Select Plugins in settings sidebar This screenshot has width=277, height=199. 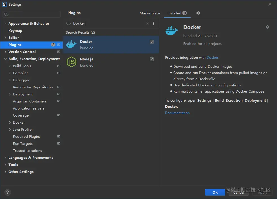click(32, 45)
